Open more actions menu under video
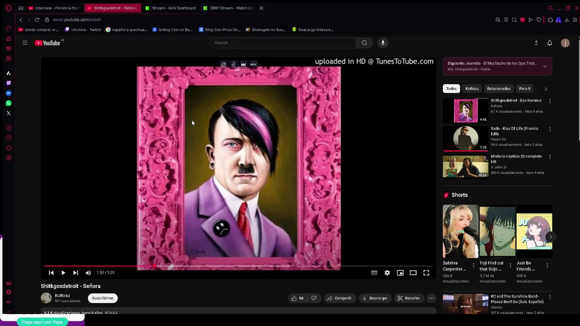Image resolution: width=580 pixels, height=326 pixels. 431,298
